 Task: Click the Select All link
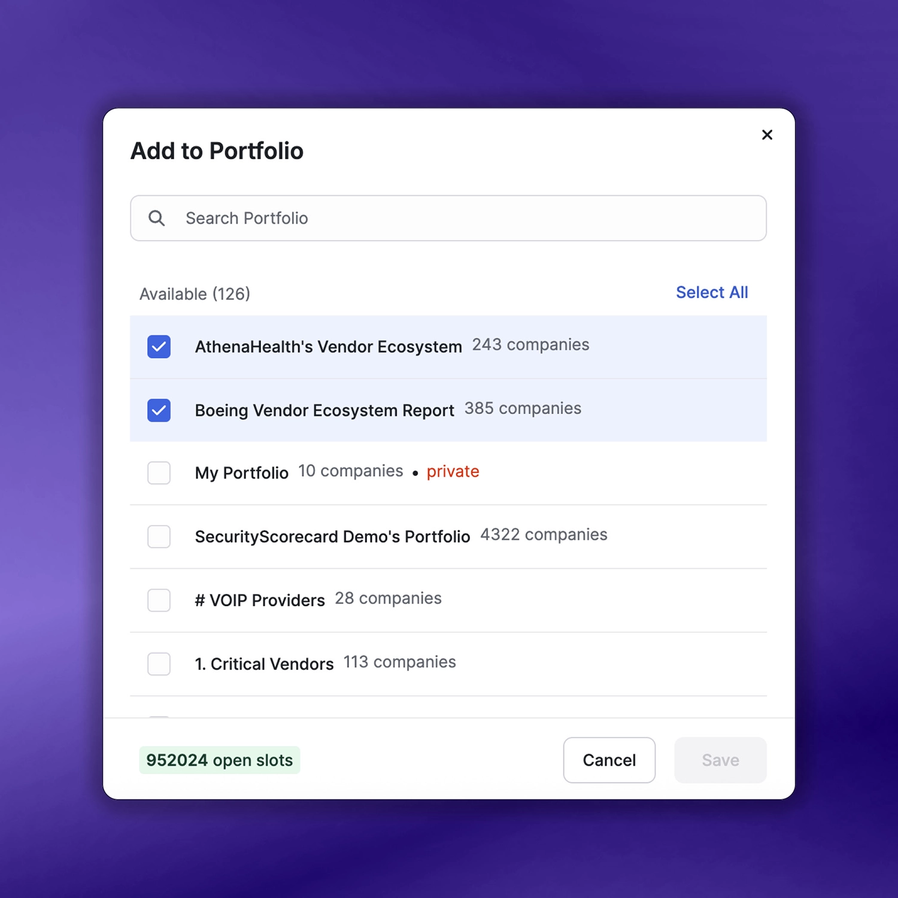pos(711,292)
